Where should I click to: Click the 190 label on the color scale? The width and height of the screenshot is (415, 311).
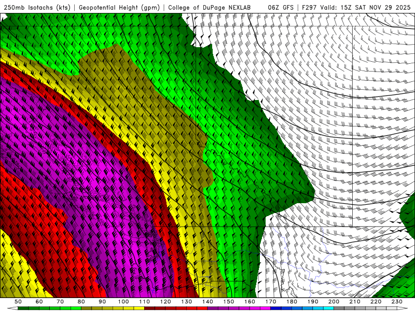(x=313, y=302)
